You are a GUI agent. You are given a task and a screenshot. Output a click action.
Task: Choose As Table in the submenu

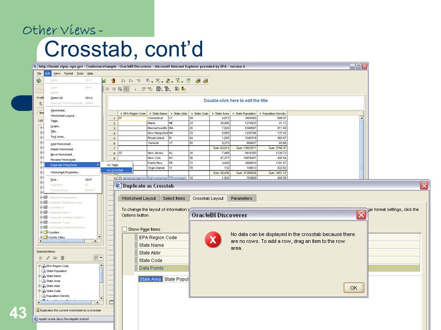tap(116, 165)
